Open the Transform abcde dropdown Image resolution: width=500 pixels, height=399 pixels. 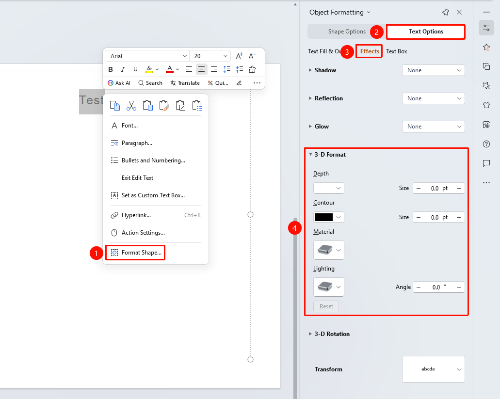[434, 369]
